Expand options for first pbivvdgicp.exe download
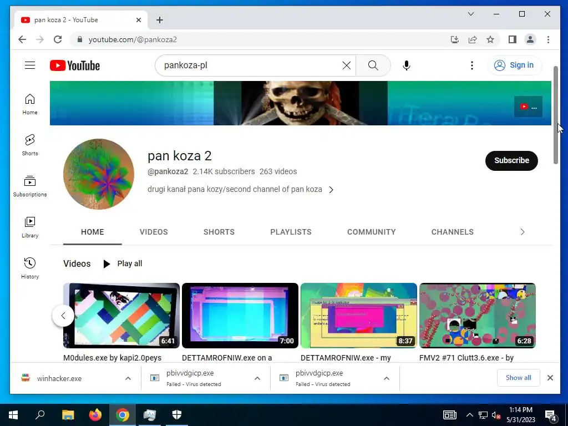Viewport: 568px width, 426px height. (x=257, y=378)
